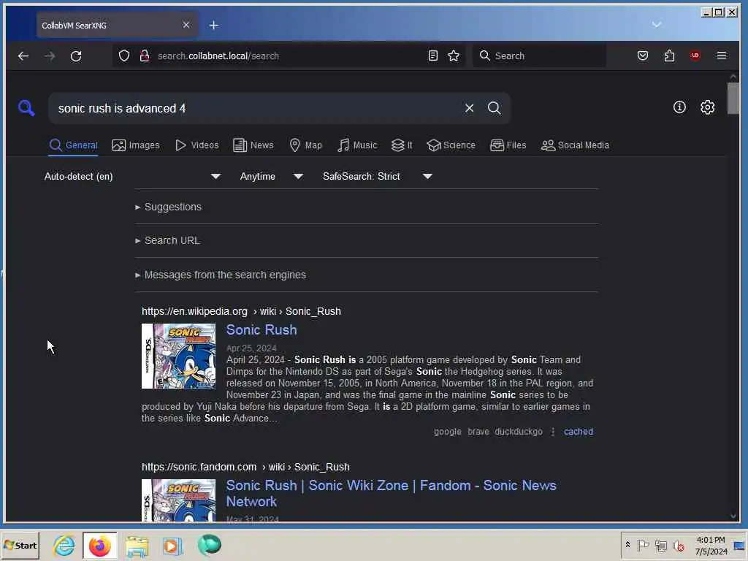This screenshot has height=561, width=748.
Task: Open the list all tabs chevron
Action: (x=657, y=24)
